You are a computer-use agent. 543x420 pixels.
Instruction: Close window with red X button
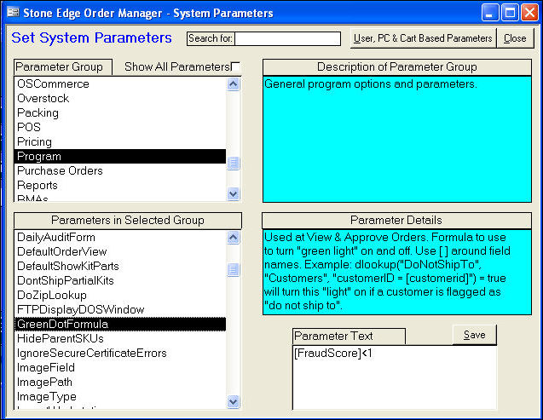click(530, 13)
